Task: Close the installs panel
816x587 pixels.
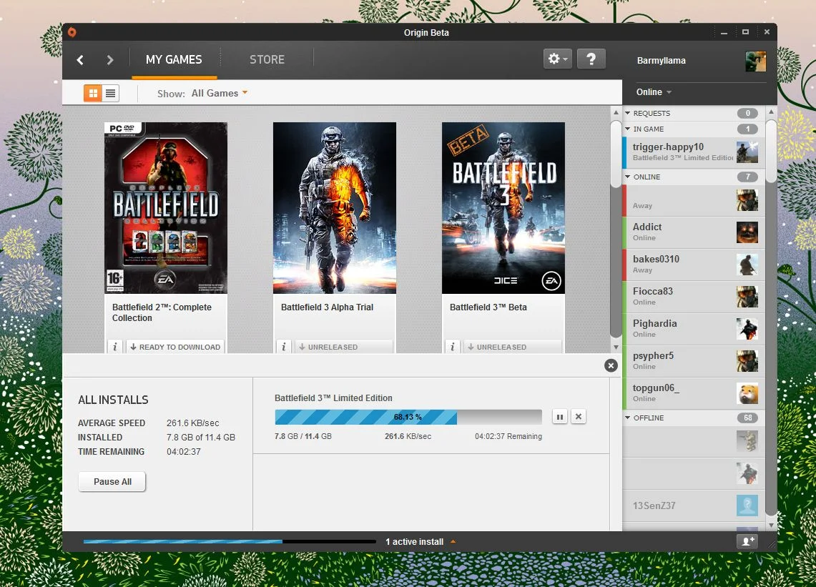Action: pos(611,365)
